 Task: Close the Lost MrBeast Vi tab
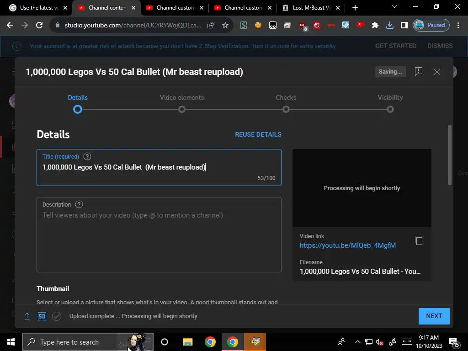338,8
